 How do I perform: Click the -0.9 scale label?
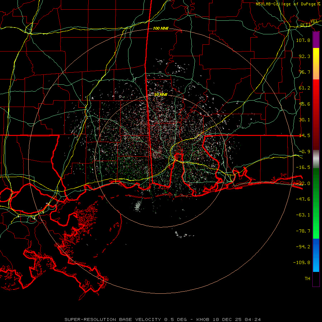click(x=304, y=152)
